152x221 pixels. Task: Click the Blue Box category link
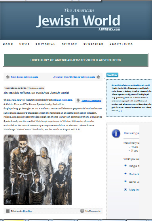[x=28, y=211]
